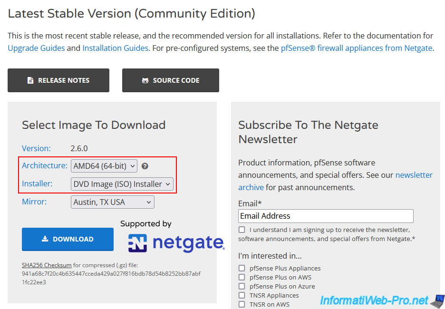Viewport: 445px width, 309px height.
Task: Click the Netgate logo
Action: [x=176, y=243]
